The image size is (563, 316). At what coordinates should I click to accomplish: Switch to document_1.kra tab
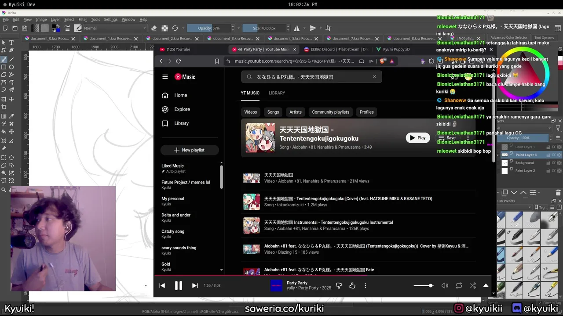click(110, 39)
